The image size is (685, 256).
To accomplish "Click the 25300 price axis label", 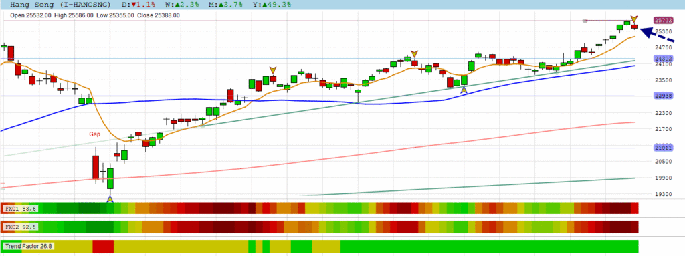I will coord(663,32).
